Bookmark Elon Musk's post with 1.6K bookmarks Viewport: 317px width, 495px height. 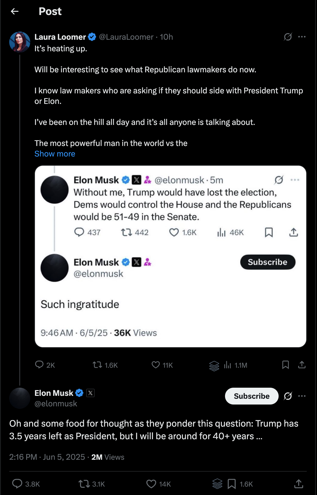tap(232, 484)
